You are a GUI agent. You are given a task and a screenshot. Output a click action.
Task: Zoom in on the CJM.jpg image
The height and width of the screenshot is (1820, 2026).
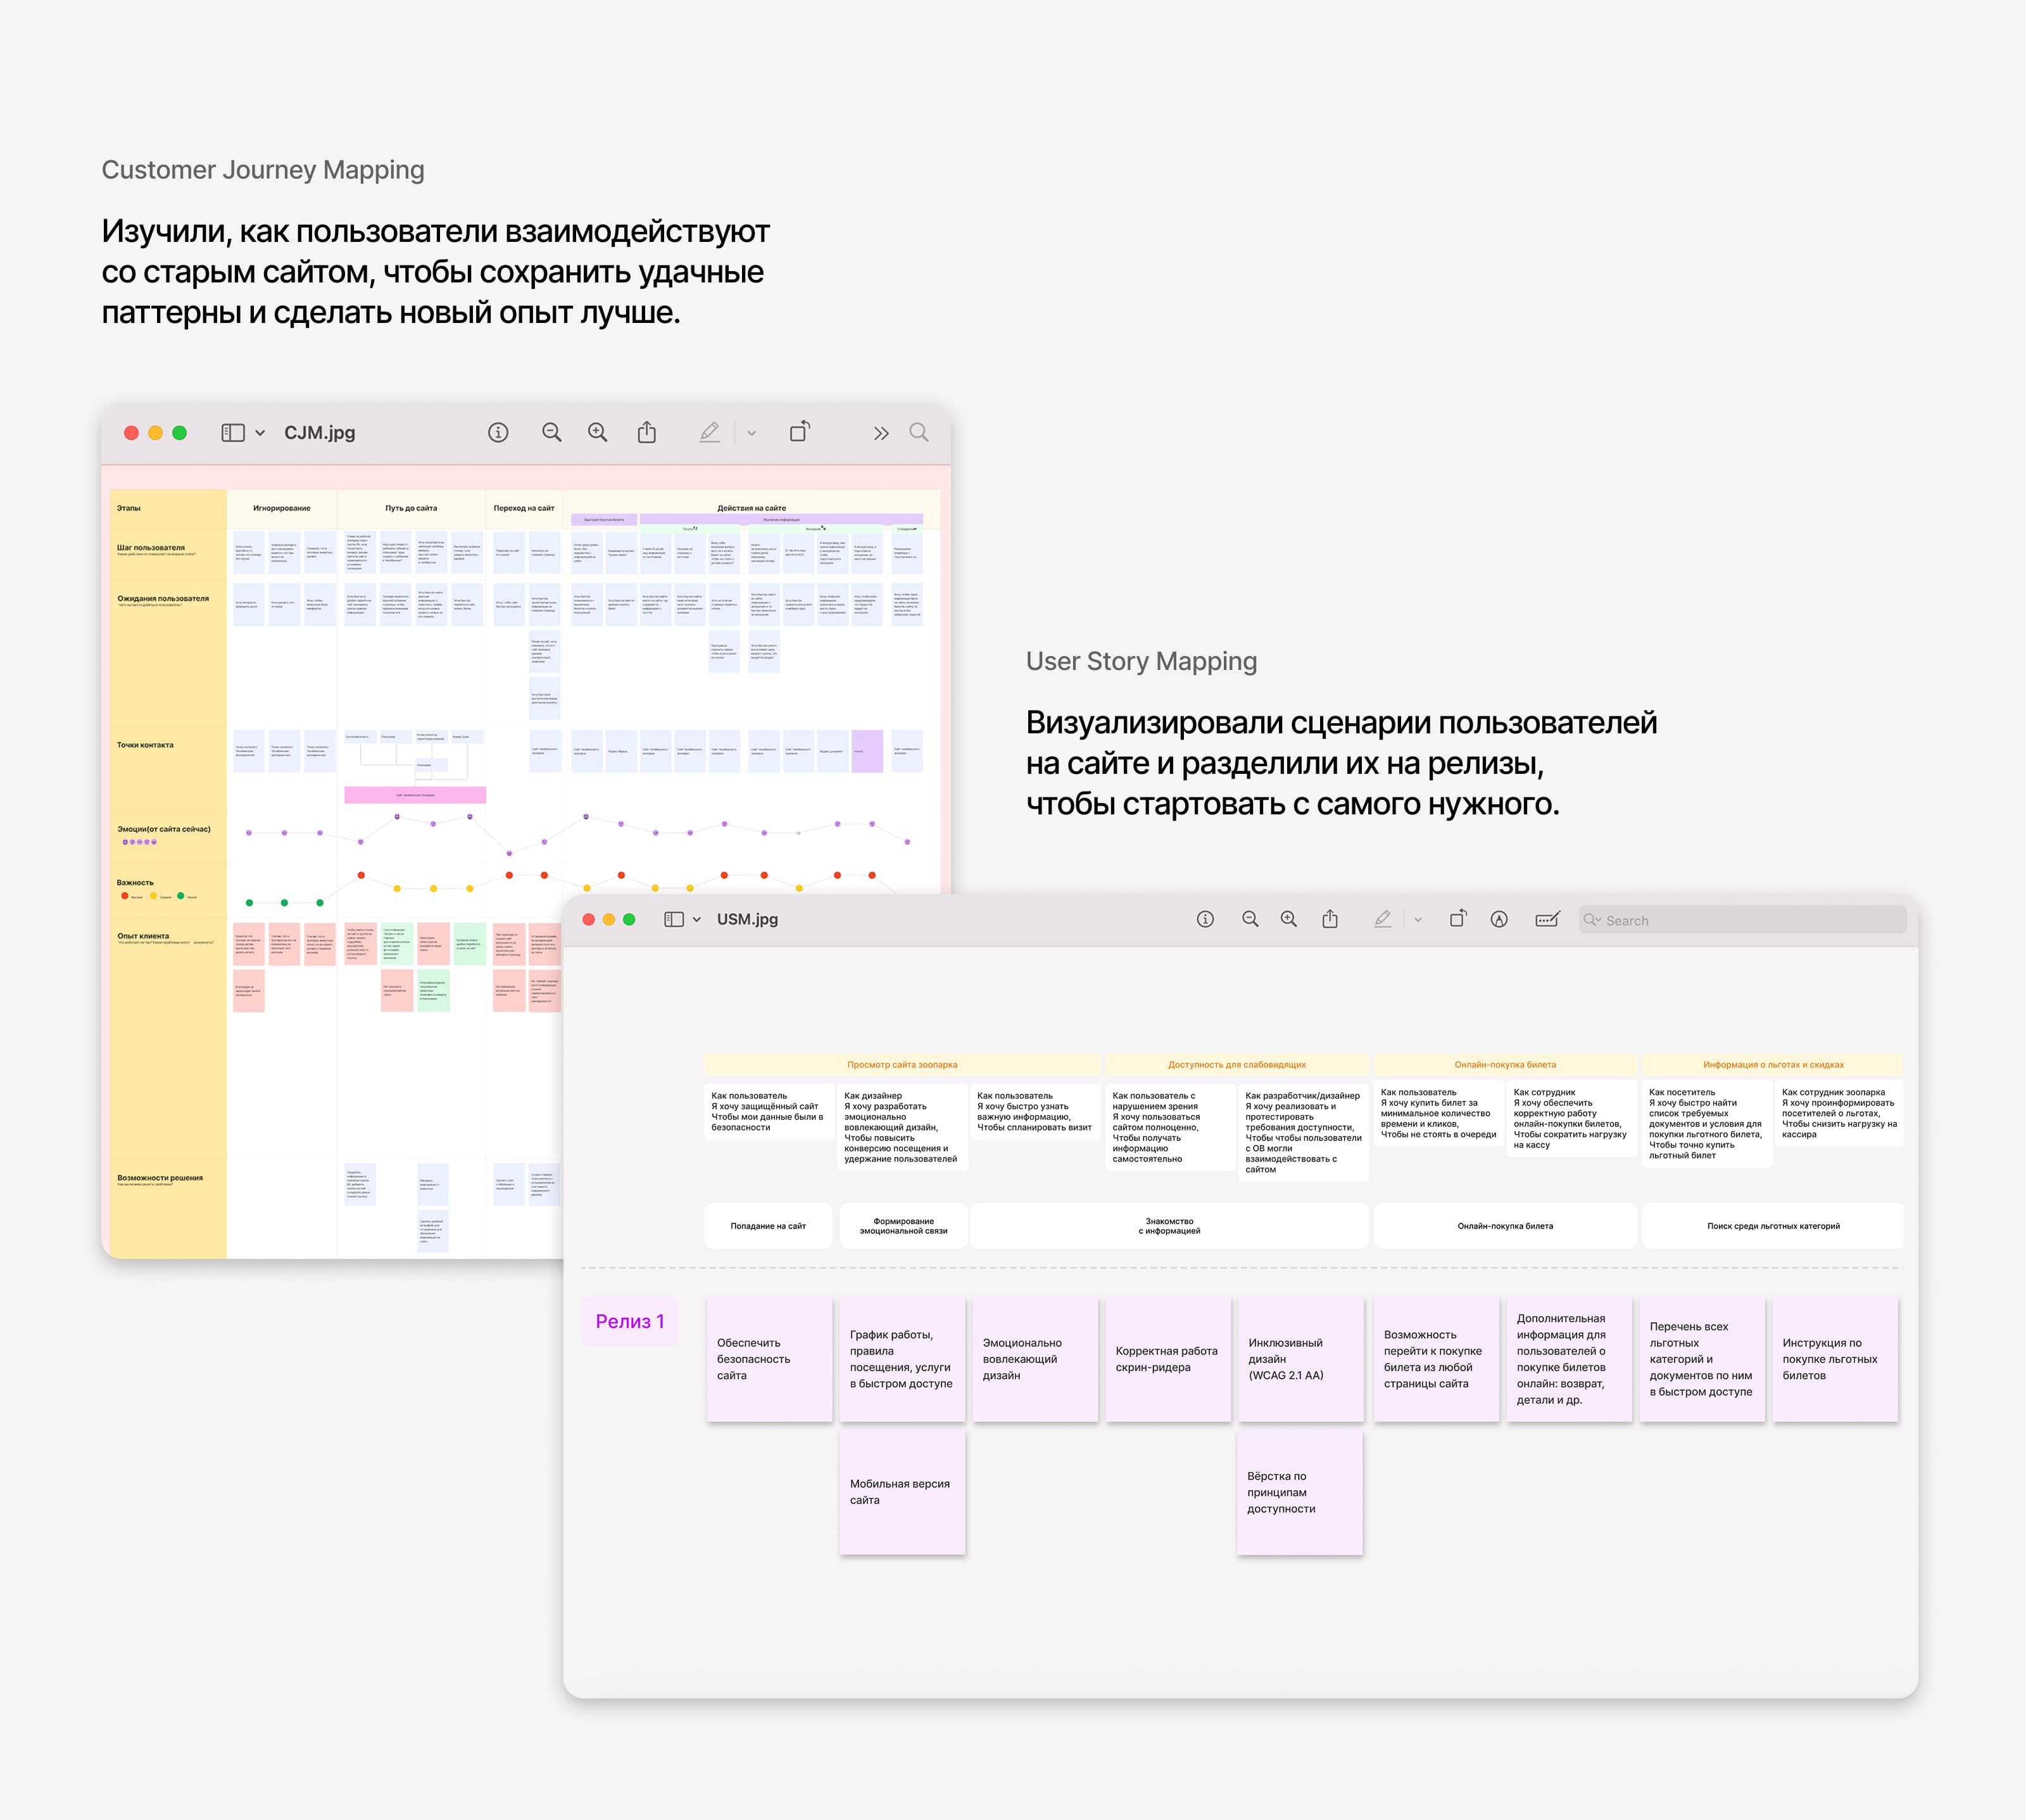pos(598,432)
